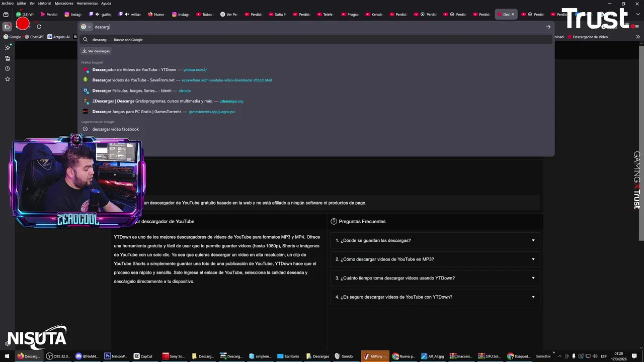Open Chrome 'Búsqued...' in the taskbar
The width and height of the screenshot is (644, 362).
click(x=519, y=356)
